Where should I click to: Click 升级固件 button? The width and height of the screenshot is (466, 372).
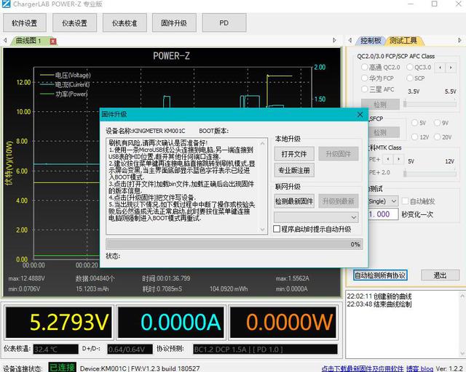pyautogui.click(x=338, y=154)
